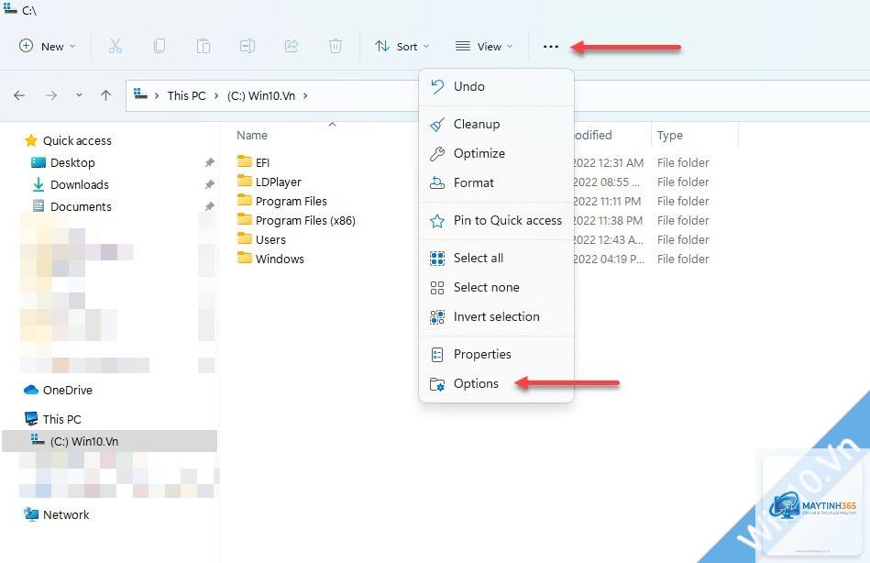Click the Paste clipboard icon
870x563 pixels.
click(x=204, y=46)
